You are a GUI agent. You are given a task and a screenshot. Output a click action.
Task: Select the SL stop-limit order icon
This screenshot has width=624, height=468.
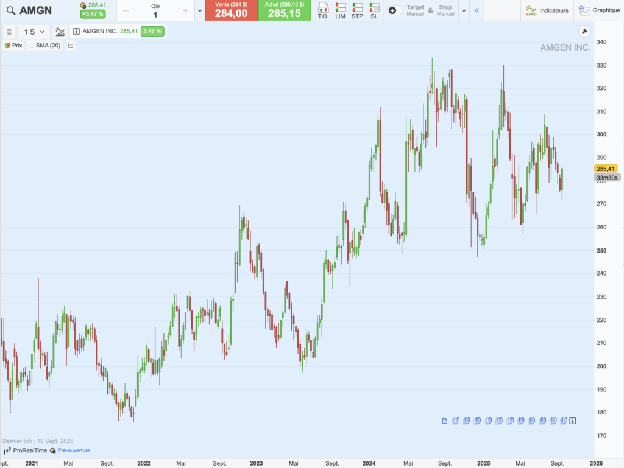coord(374,9)
